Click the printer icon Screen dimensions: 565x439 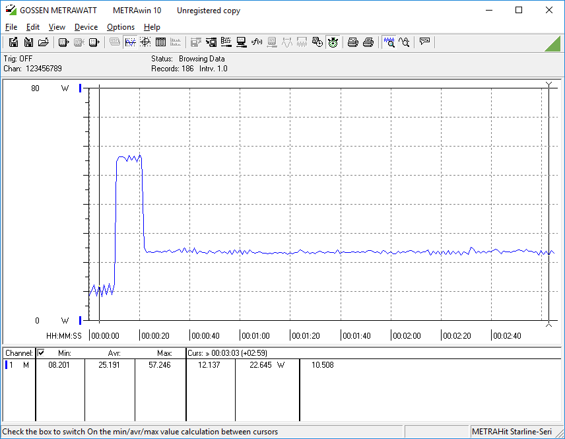click(x=368, y=42)
